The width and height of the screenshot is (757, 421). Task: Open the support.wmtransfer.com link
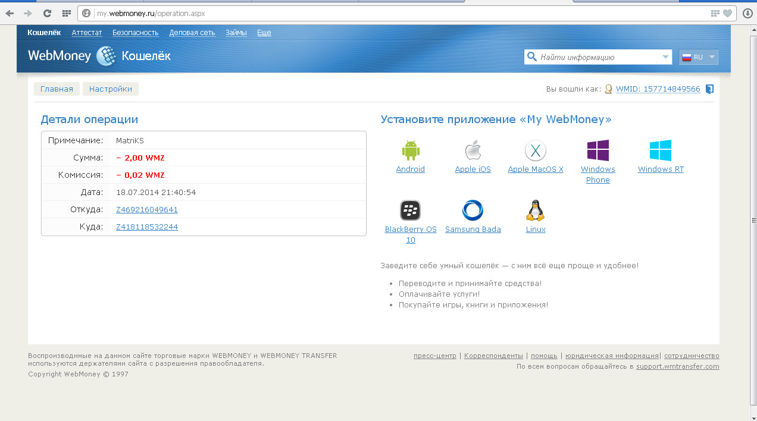click(678, 367)
